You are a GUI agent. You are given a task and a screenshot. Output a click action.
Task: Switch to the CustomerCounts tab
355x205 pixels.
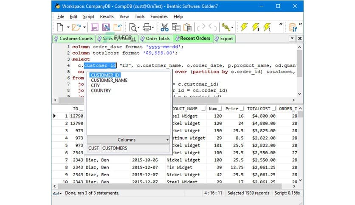tap(76, 39)
